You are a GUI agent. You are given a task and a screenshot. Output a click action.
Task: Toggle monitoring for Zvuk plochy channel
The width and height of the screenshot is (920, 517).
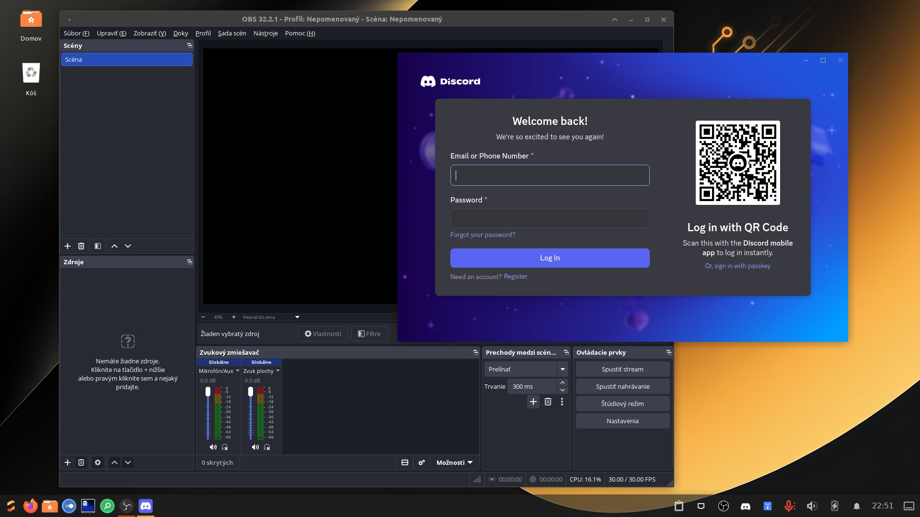(x=267, y=447)
